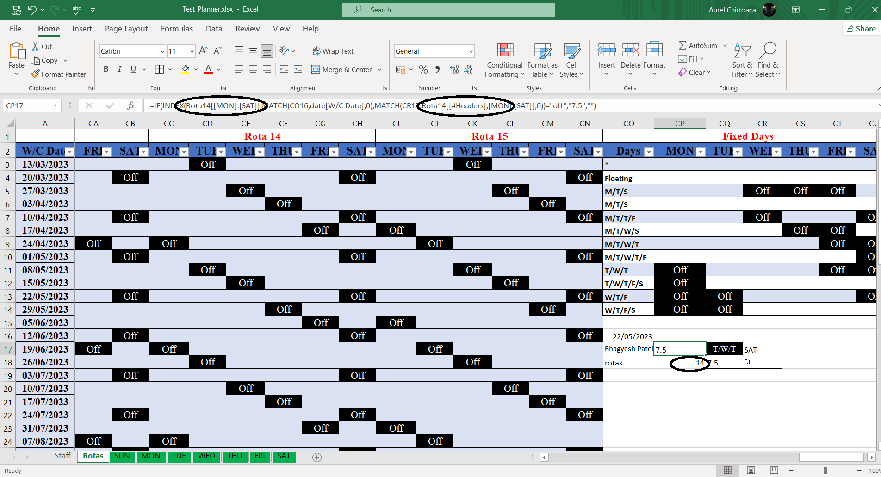Apply Percent Style number format

pos(422,69)
